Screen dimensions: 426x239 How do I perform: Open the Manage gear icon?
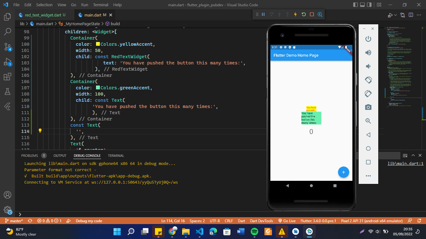pos(7,210)
